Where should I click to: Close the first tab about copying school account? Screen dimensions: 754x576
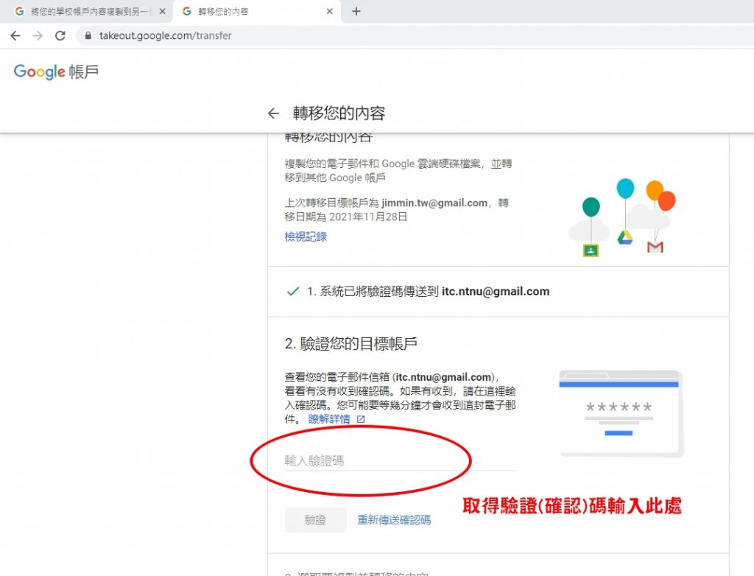point(162,11)
